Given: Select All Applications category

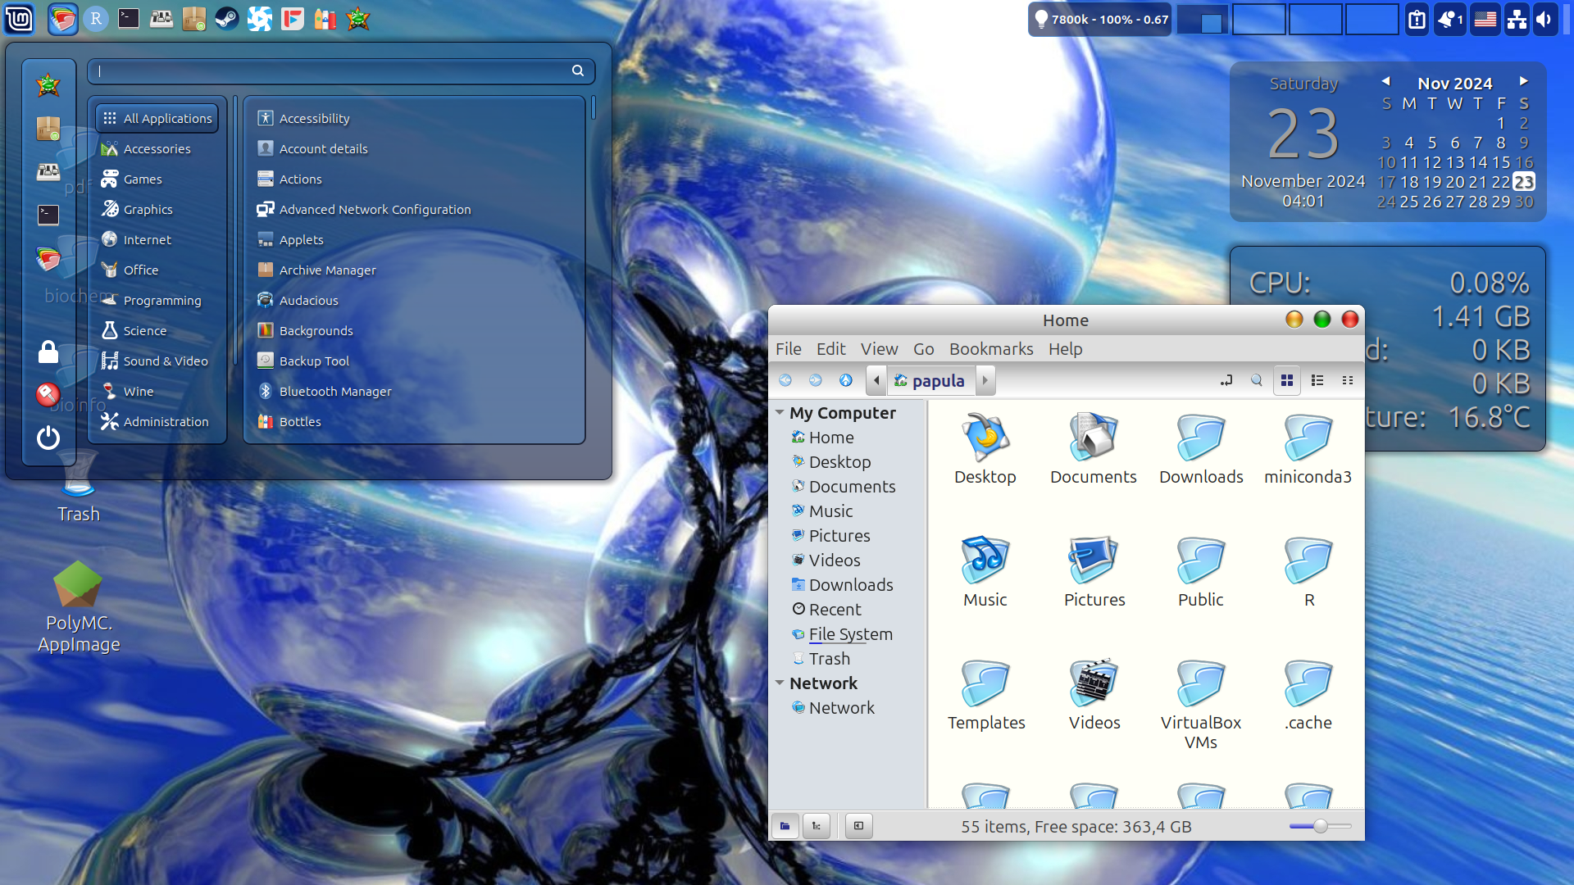Looking at the screenshot, I should click(157, 118).
